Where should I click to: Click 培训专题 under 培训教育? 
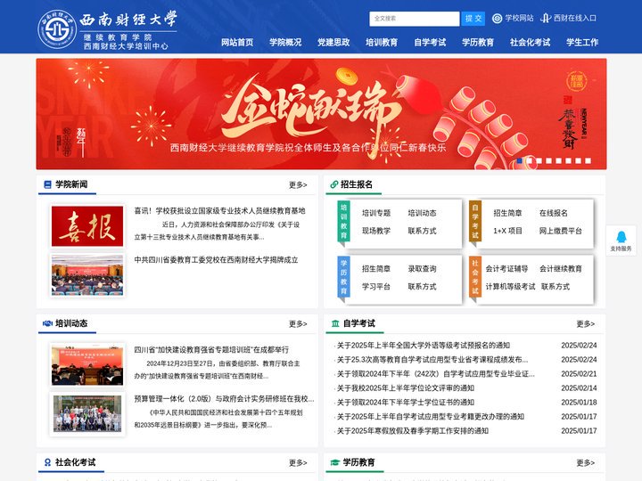tap(376, 213)
